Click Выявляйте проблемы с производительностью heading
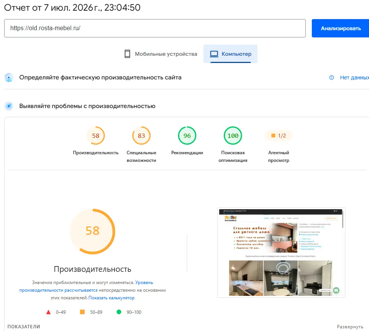The image size is (369, 331). click(87, 106)
